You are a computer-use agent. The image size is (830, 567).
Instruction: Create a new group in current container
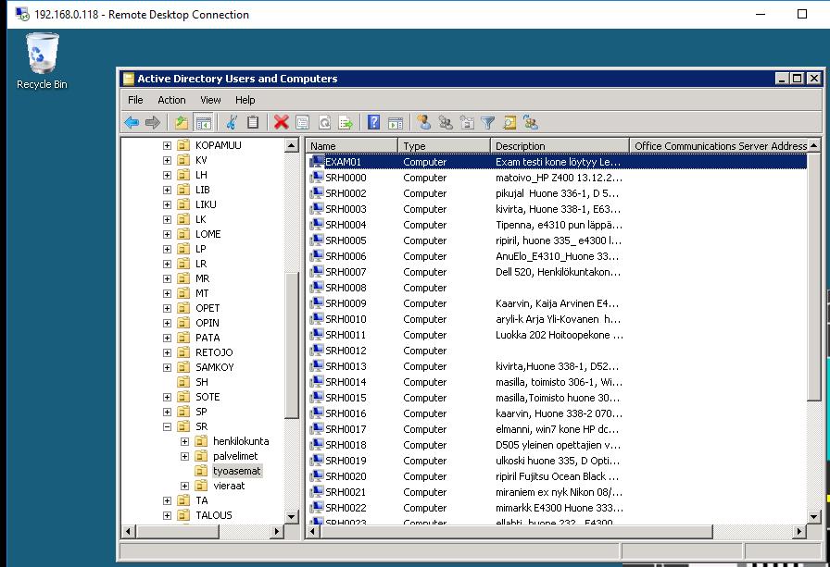point(446,123)
